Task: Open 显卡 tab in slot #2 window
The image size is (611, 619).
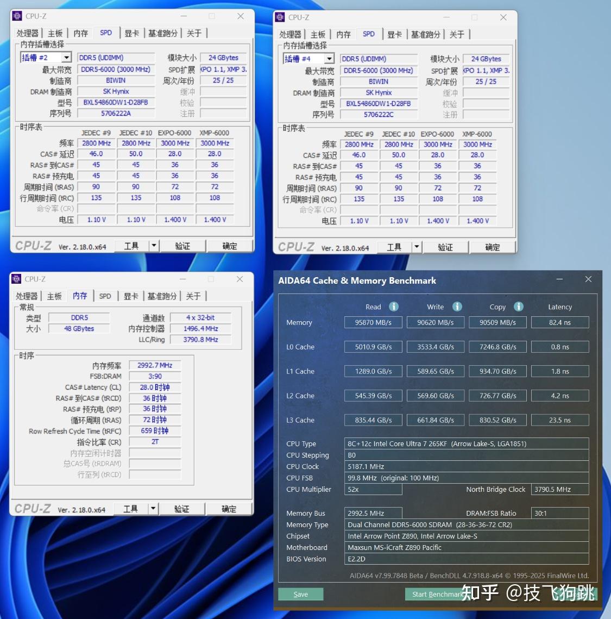Action: pos(131,33)
